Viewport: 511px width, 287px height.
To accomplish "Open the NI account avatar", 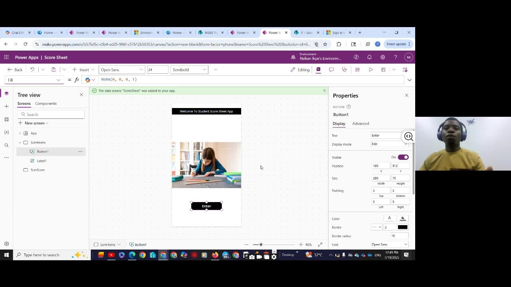I will pos(408,57).
